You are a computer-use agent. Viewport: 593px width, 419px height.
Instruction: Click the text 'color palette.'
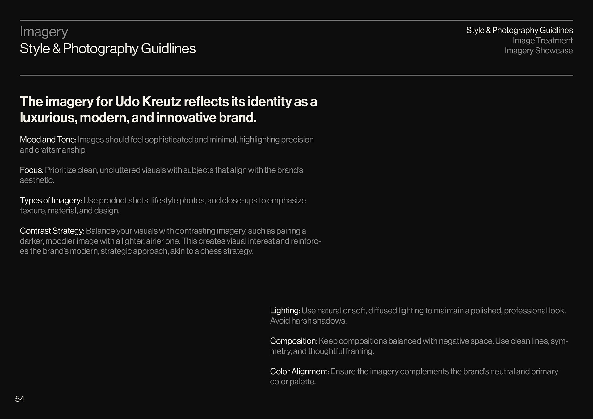[292, 382]
